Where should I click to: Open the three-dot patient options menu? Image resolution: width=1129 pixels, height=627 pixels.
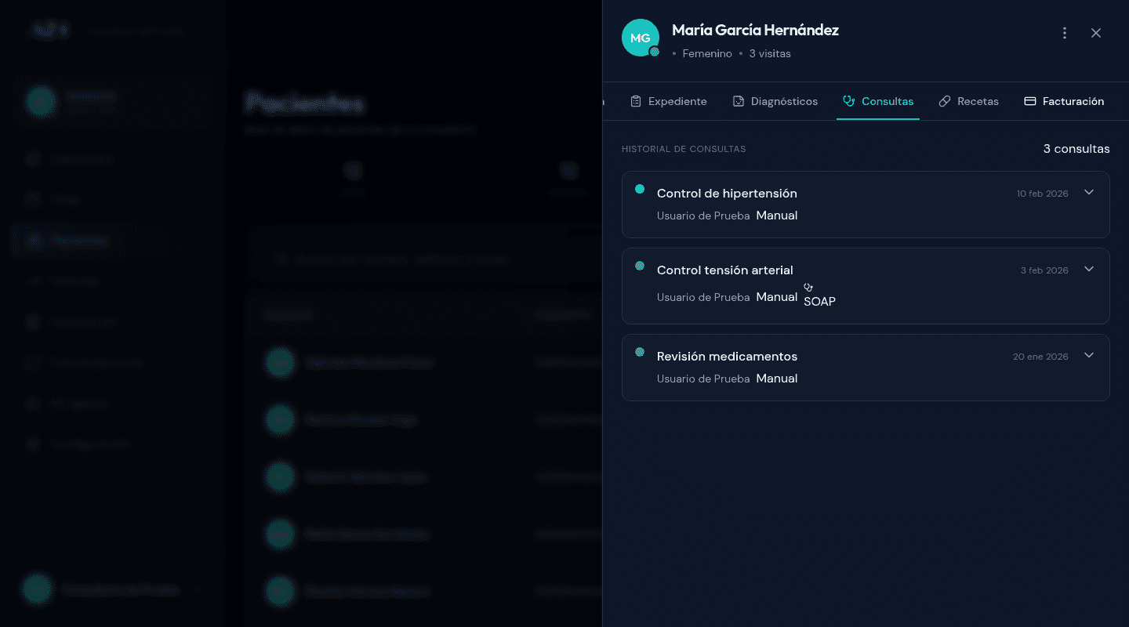click(x=1065, y=33)
